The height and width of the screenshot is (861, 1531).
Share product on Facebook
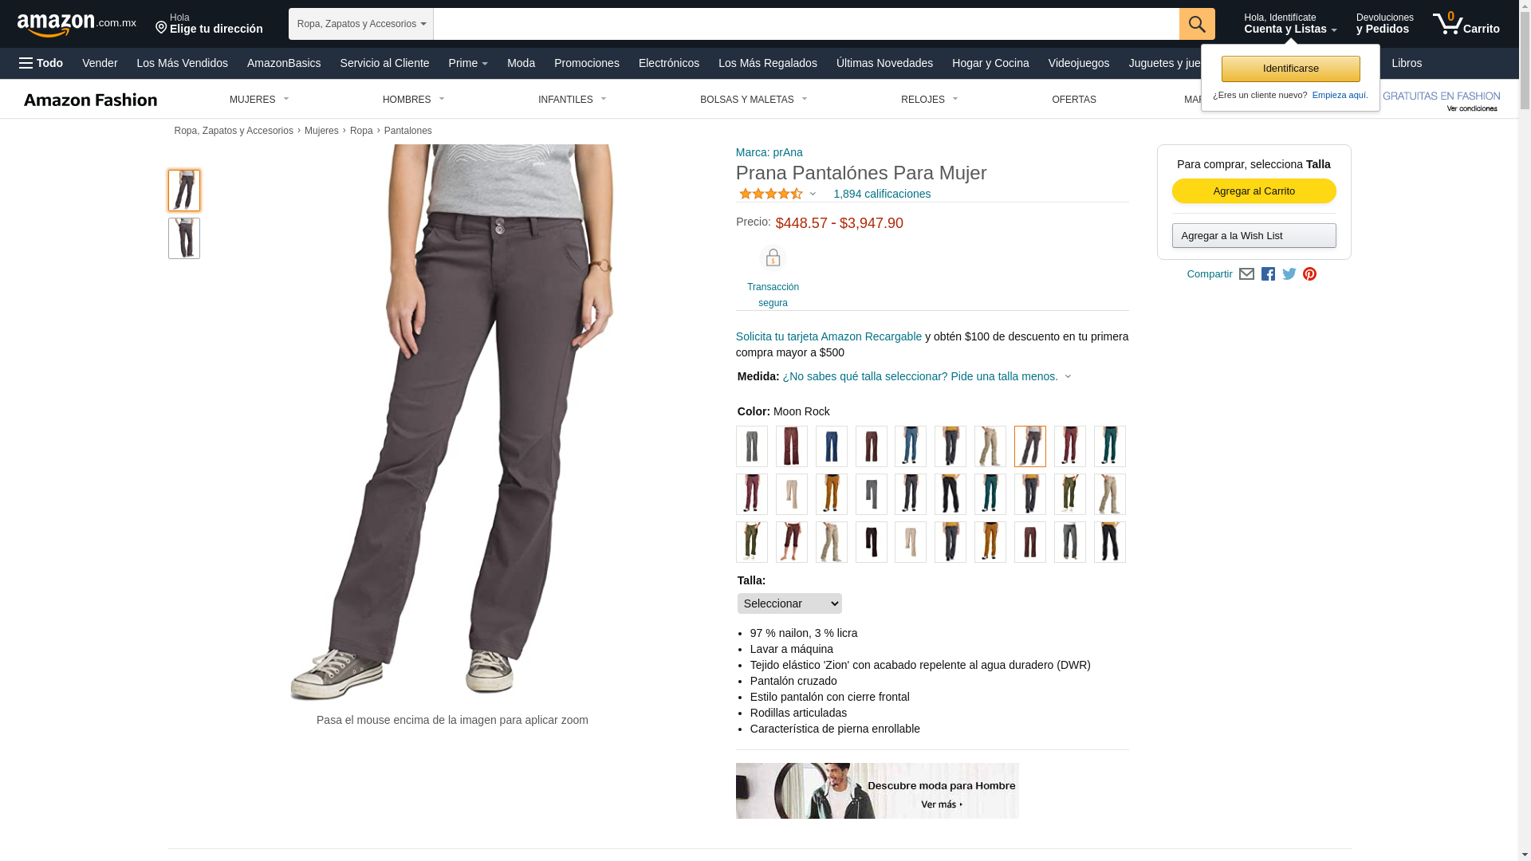[x=1268, y=274]
